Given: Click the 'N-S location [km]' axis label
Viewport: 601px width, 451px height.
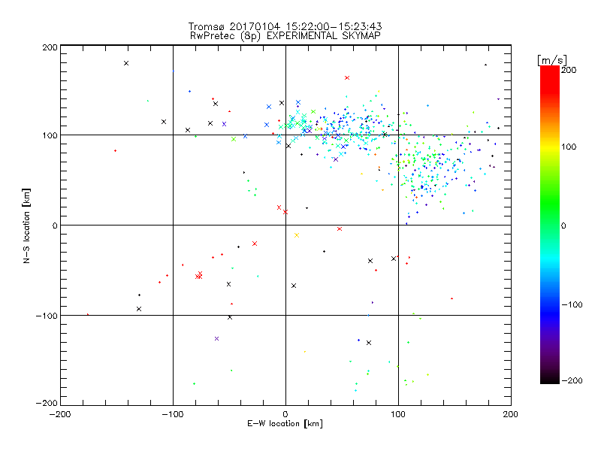Looking at the screenshot, I should (26, 226).
